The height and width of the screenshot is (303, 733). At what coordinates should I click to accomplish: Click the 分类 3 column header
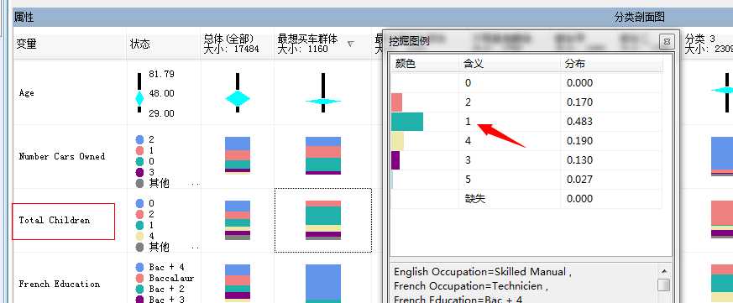(x=708, y=43)
